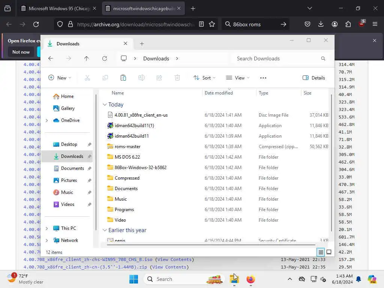Image resolution: width=384 pixels, height=288 pixels.
Task: Click the file list vertical scrollbar
Action: coord(331,163)
